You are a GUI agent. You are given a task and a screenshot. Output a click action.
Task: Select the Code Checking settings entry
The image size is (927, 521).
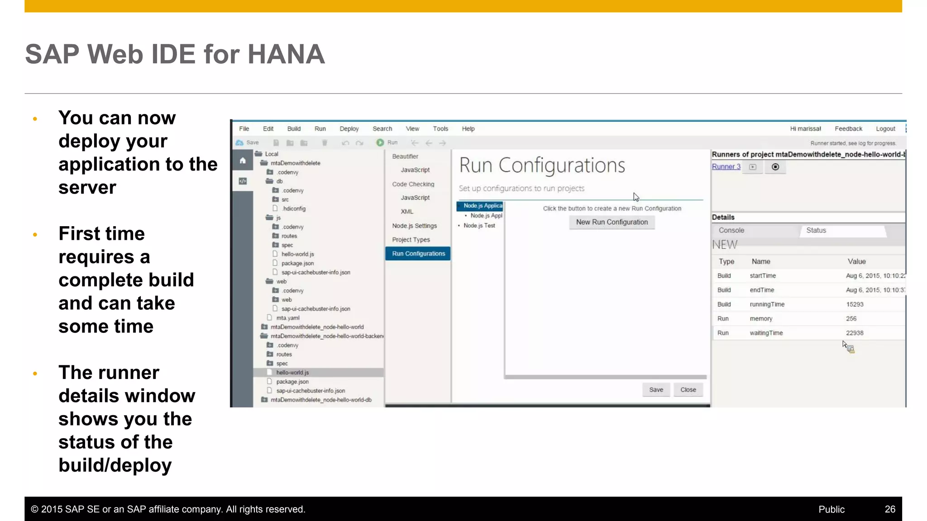click(413, 184)
